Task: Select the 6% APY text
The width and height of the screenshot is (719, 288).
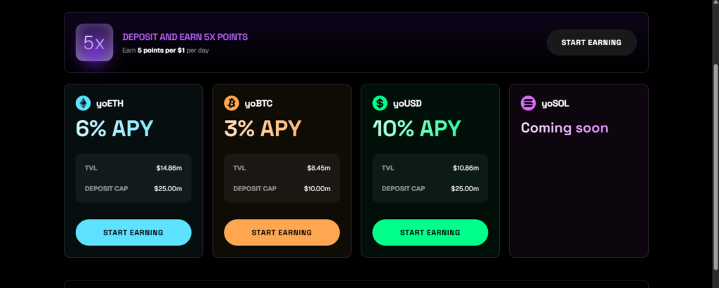Action: 114,129
